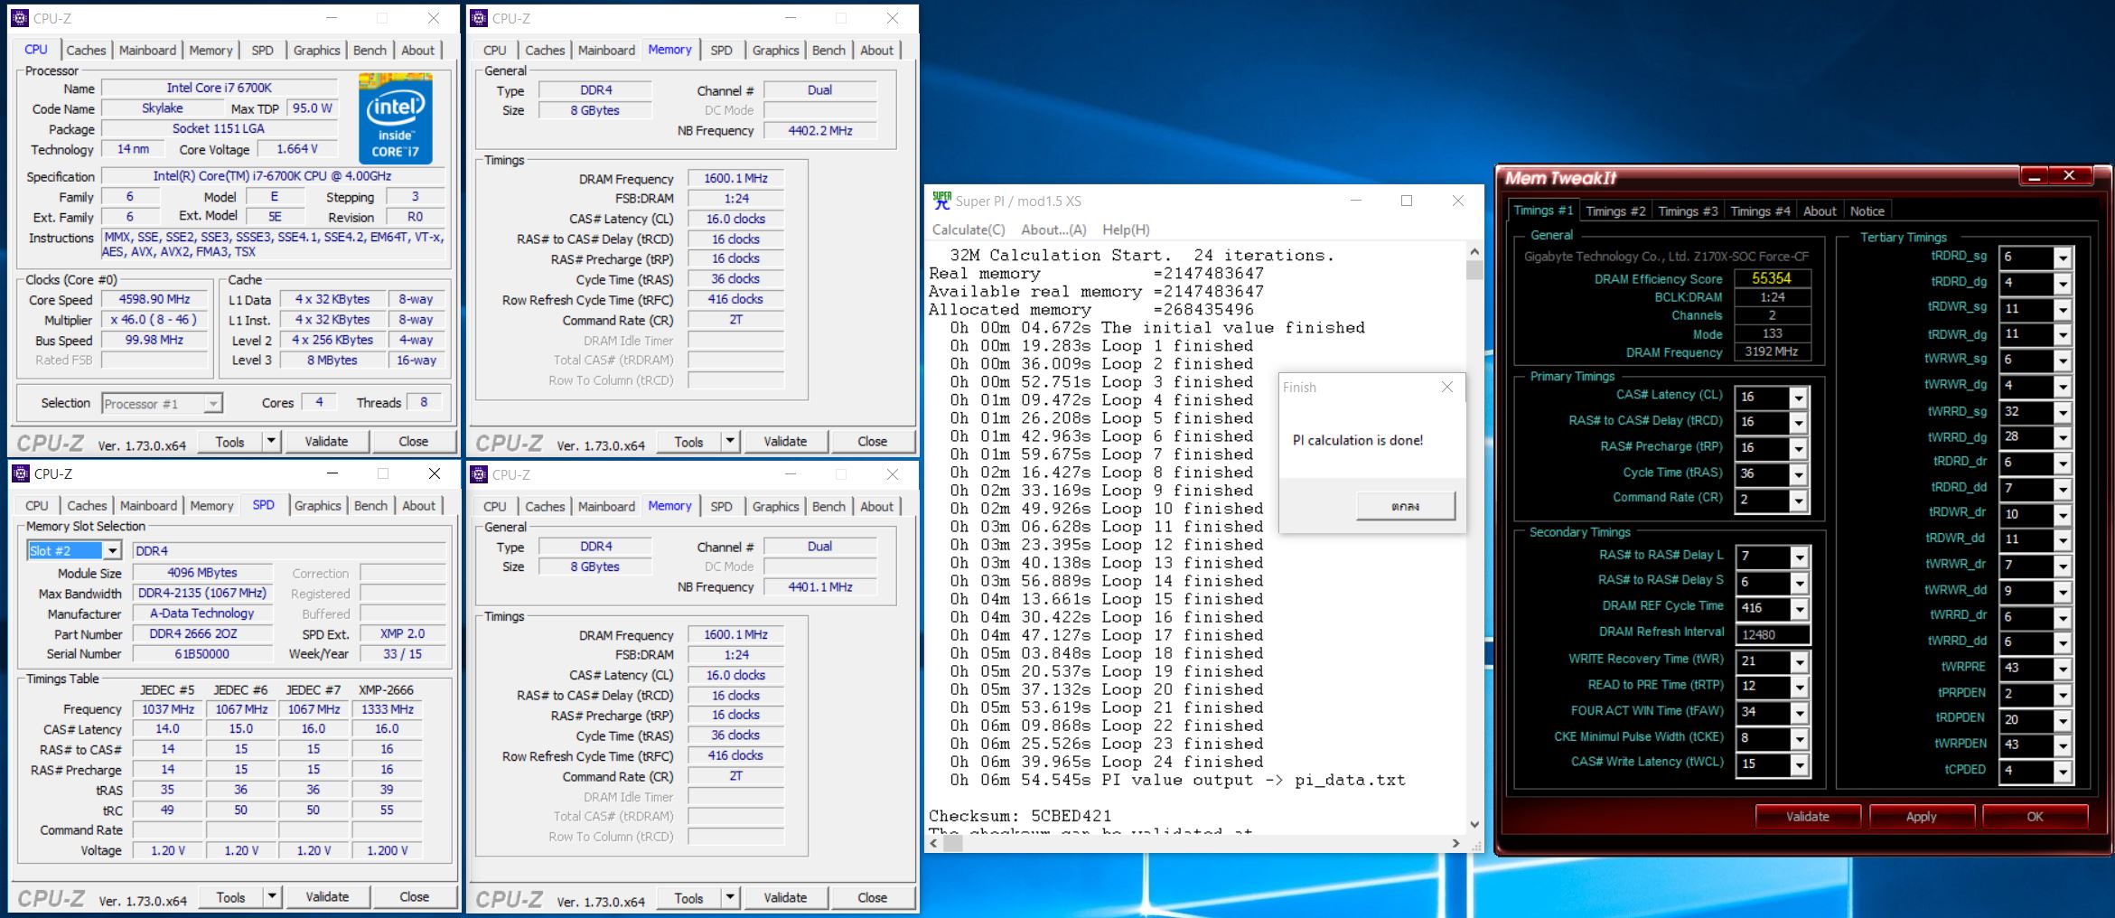The image size is (2115, 918).
Task: Click the Checksum: 5CBED421 line
Action: pyautogui.click(x=1021, y=816)
